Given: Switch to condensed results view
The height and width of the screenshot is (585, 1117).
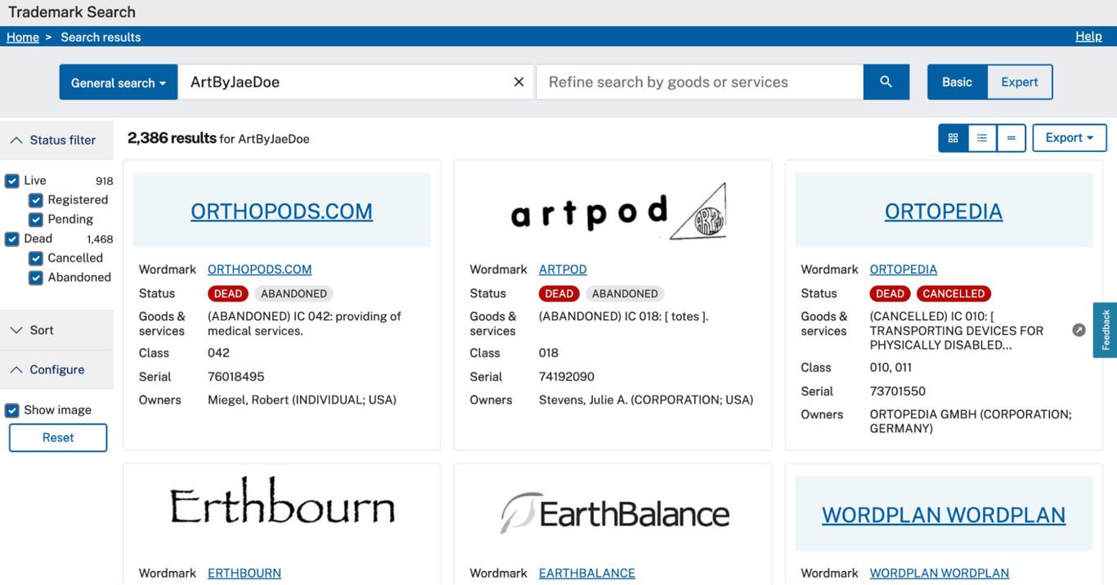Looking at the screenshot, I should coord(1012,138).
